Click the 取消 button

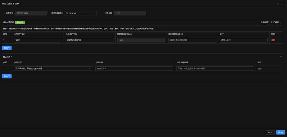coord(270,132)
